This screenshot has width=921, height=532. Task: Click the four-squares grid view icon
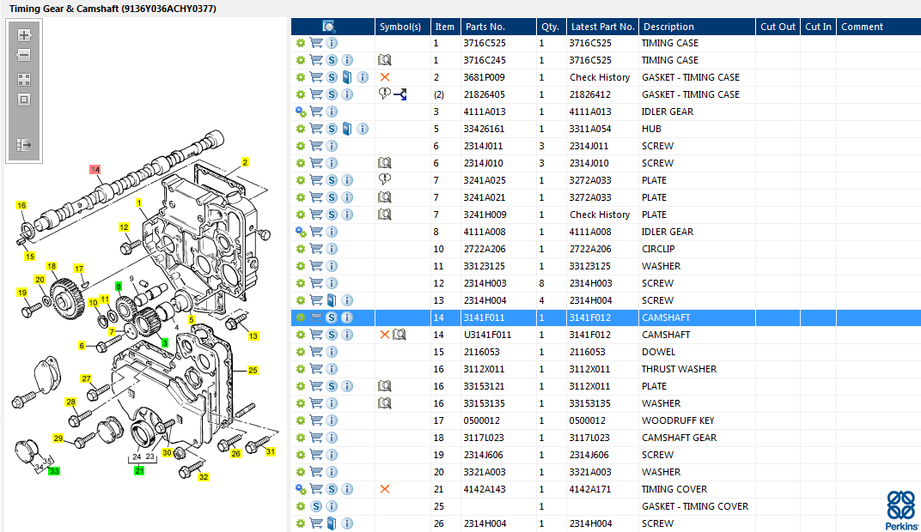pyautogui.click(x=24, y=79)
